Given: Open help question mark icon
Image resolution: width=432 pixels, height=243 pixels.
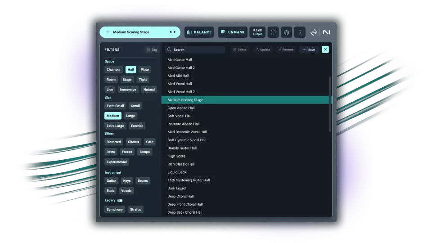Looking at the screenshot, I should click(300, 32).
